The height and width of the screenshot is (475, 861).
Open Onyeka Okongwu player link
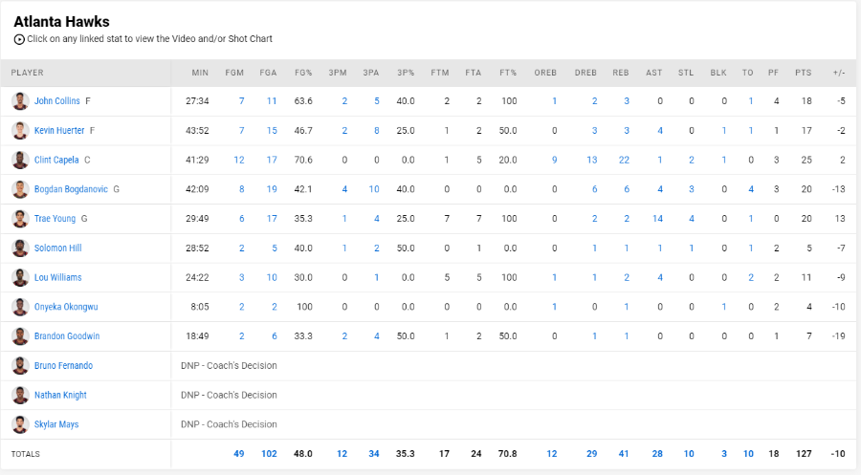click(66, 307)
